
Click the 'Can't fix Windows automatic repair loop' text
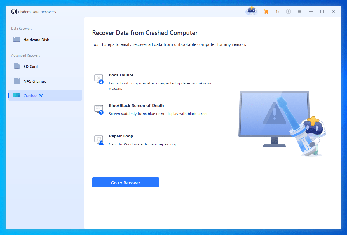point(143,144)
